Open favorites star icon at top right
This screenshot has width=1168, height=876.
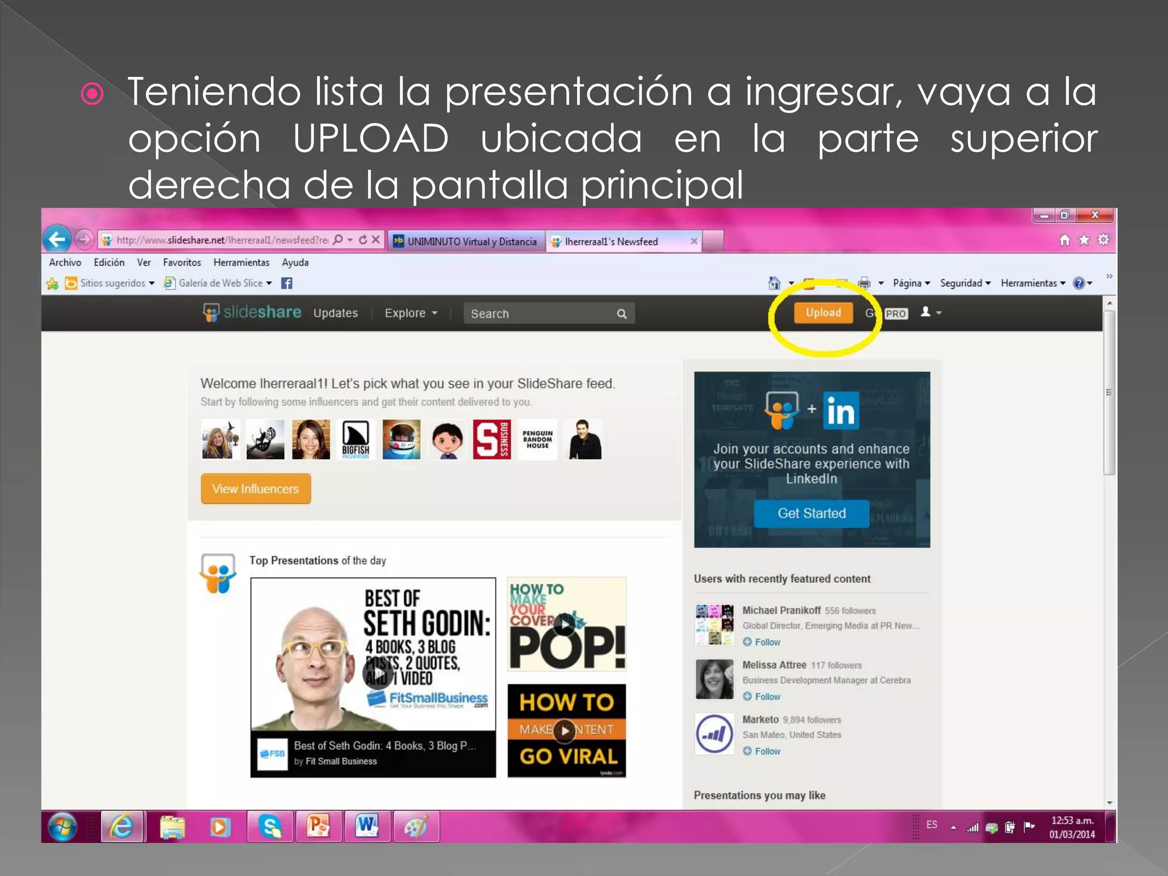pyautogui.click(x=1084, y=240)
